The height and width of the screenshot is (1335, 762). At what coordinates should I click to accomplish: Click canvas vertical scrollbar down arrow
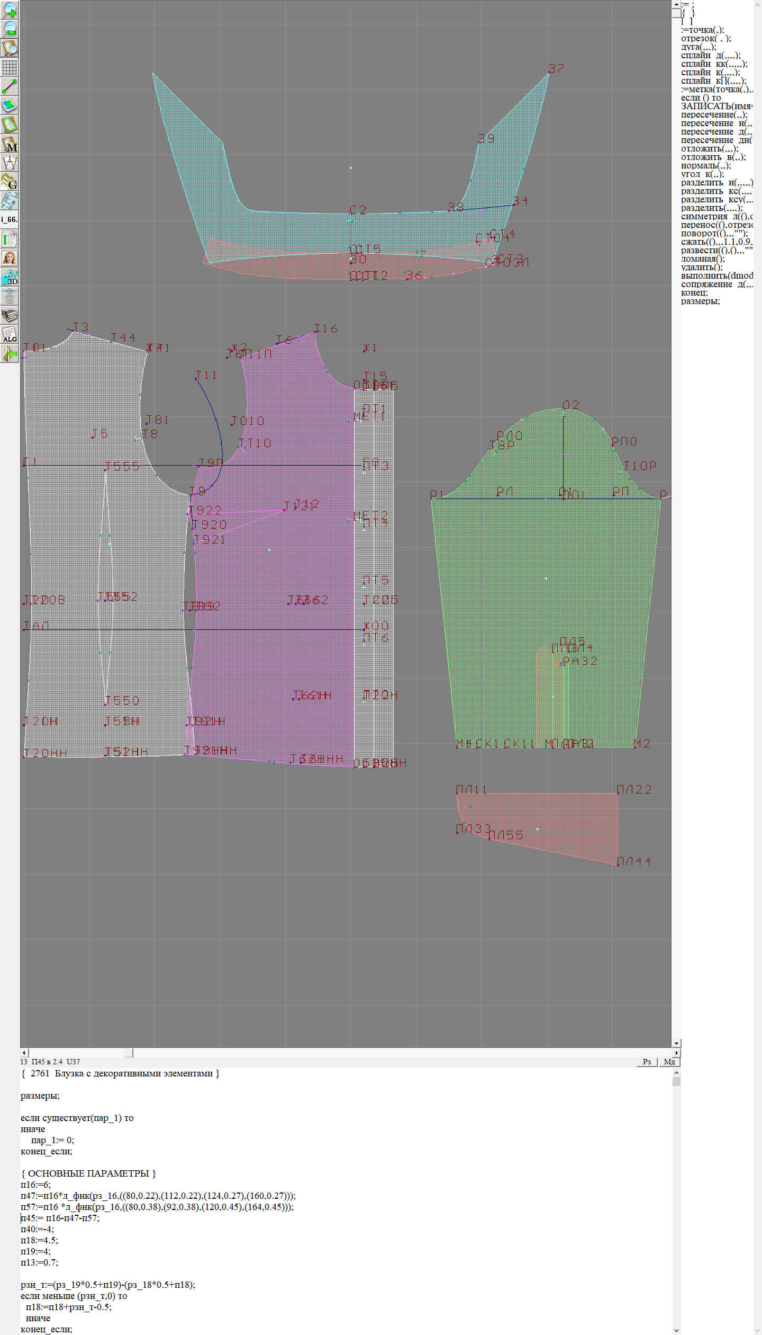(676, 1044)
